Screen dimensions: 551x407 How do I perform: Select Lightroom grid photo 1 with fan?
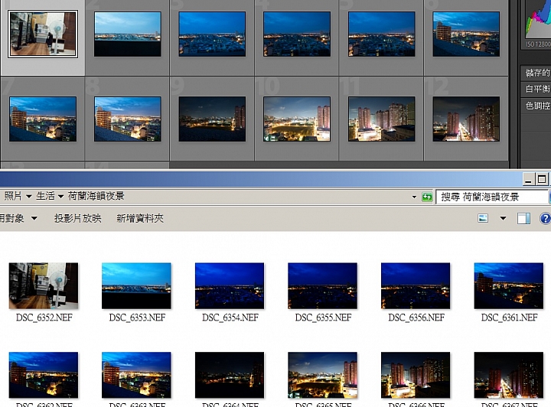click(43, 34)
